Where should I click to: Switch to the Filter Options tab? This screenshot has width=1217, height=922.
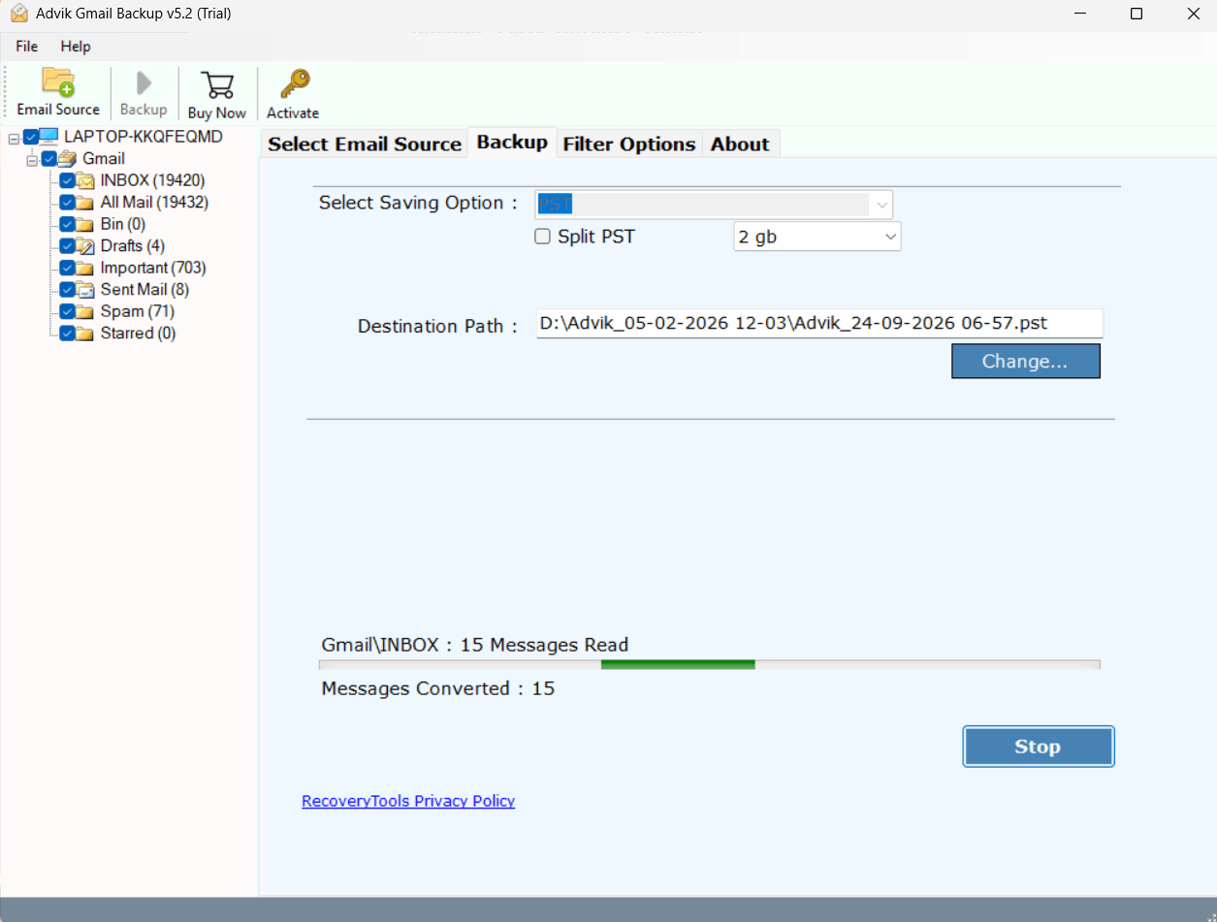629,143
